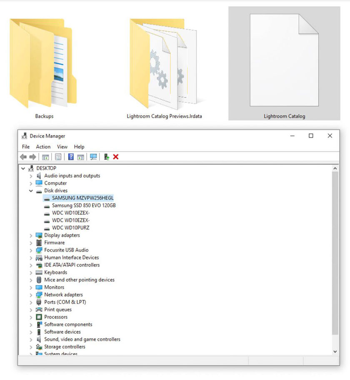350x380 pixels.
Task: Click the Keyboards label
Action: (56, 272)
